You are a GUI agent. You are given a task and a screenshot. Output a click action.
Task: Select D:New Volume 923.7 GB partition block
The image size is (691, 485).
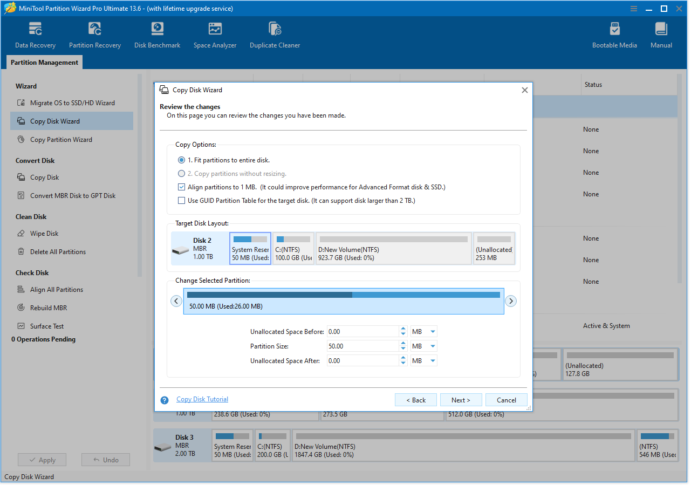click(x=394, y=248)
